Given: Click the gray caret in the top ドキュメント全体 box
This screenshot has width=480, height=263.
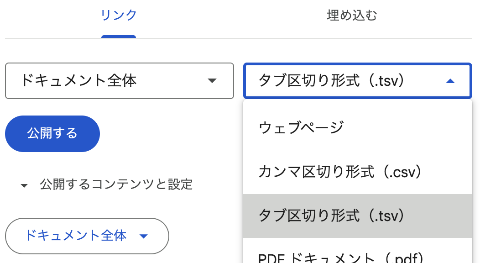Looking at the screenshot, I should (211, 81).
